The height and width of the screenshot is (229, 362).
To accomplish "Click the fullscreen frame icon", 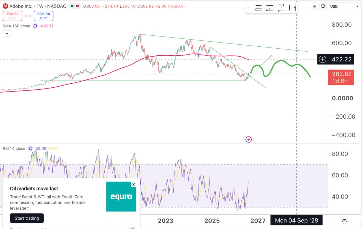I will click(x=323, y=6).
